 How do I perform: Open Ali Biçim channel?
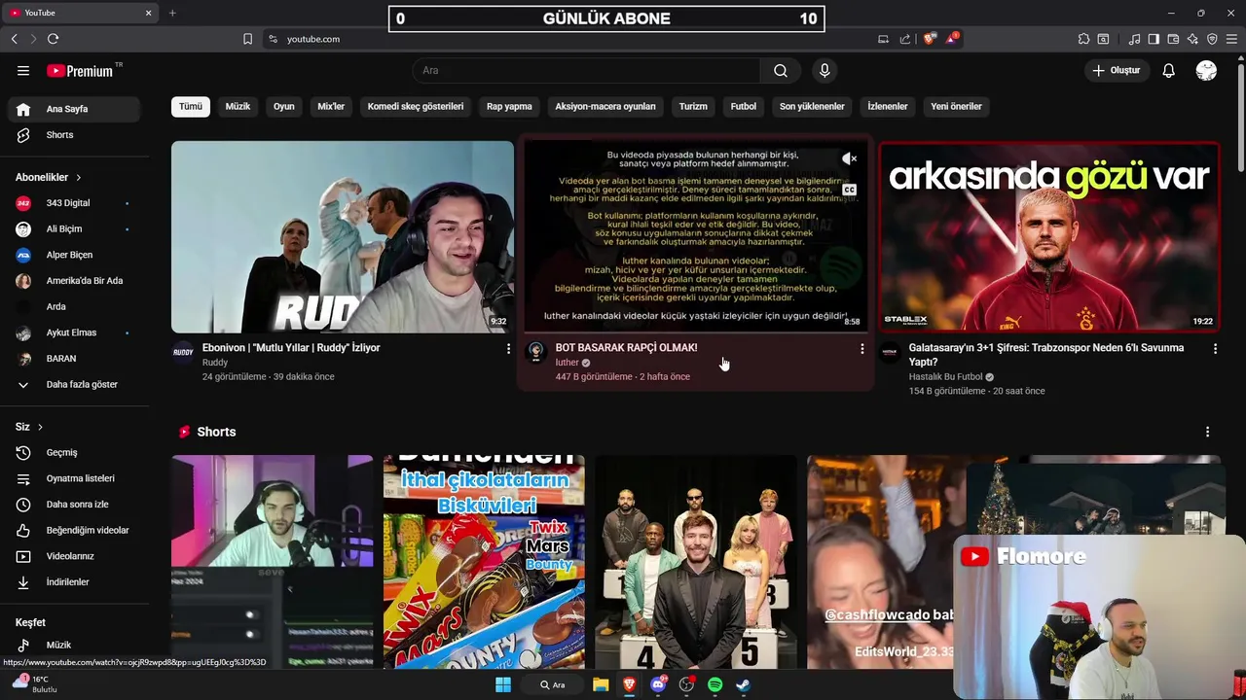[x=73, y=228]
